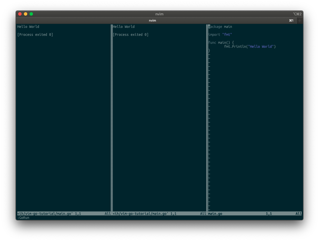Click the 'func main() {' line

click(221, 43)
